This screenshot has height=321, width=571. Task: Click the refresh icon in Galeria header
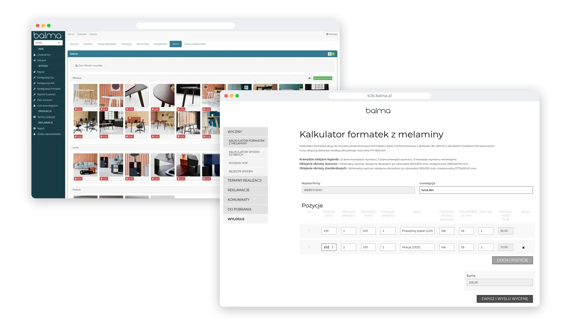click(329, 54)
